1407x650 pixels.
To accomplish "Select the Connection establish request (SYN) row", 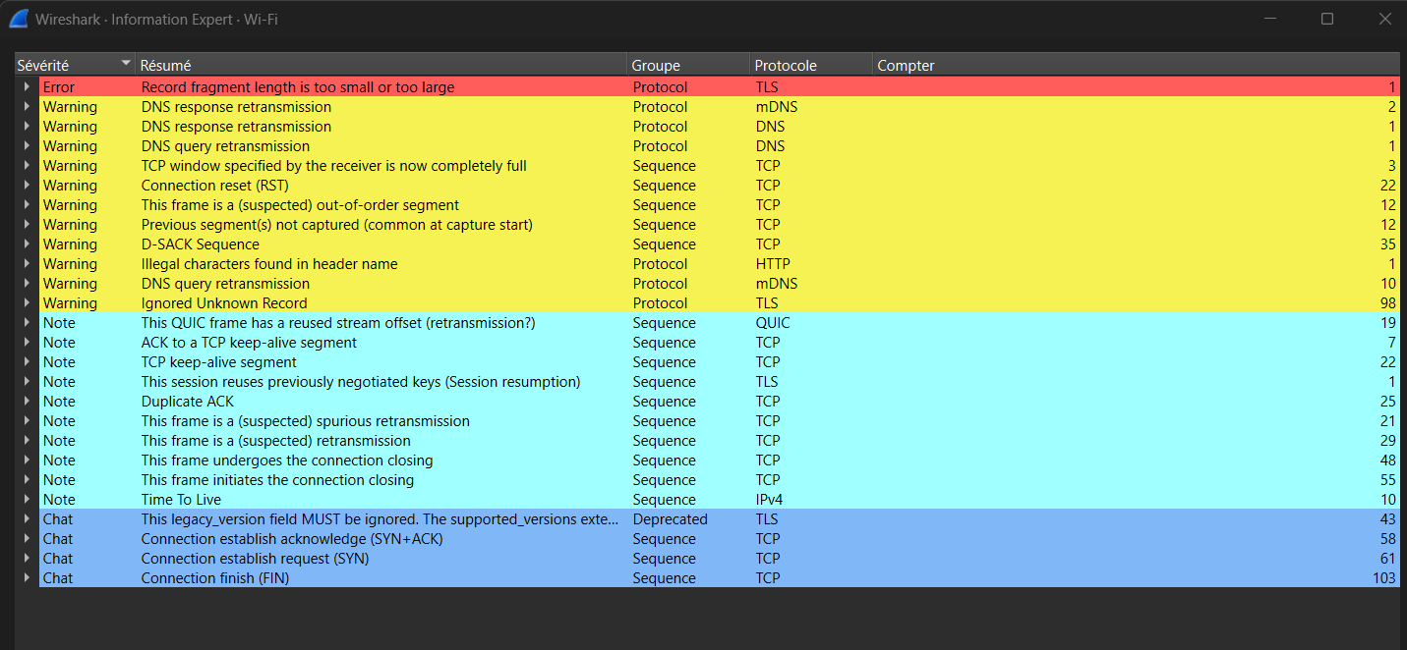I will (x=255, y=559).
